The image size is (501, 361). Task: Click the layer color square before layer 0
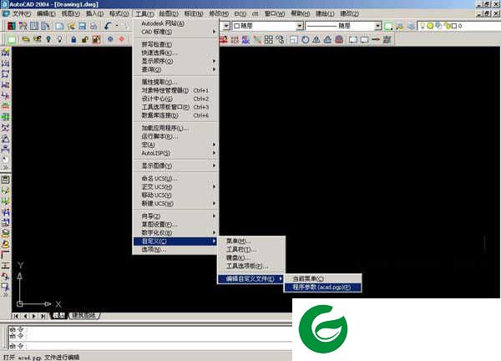454,26
